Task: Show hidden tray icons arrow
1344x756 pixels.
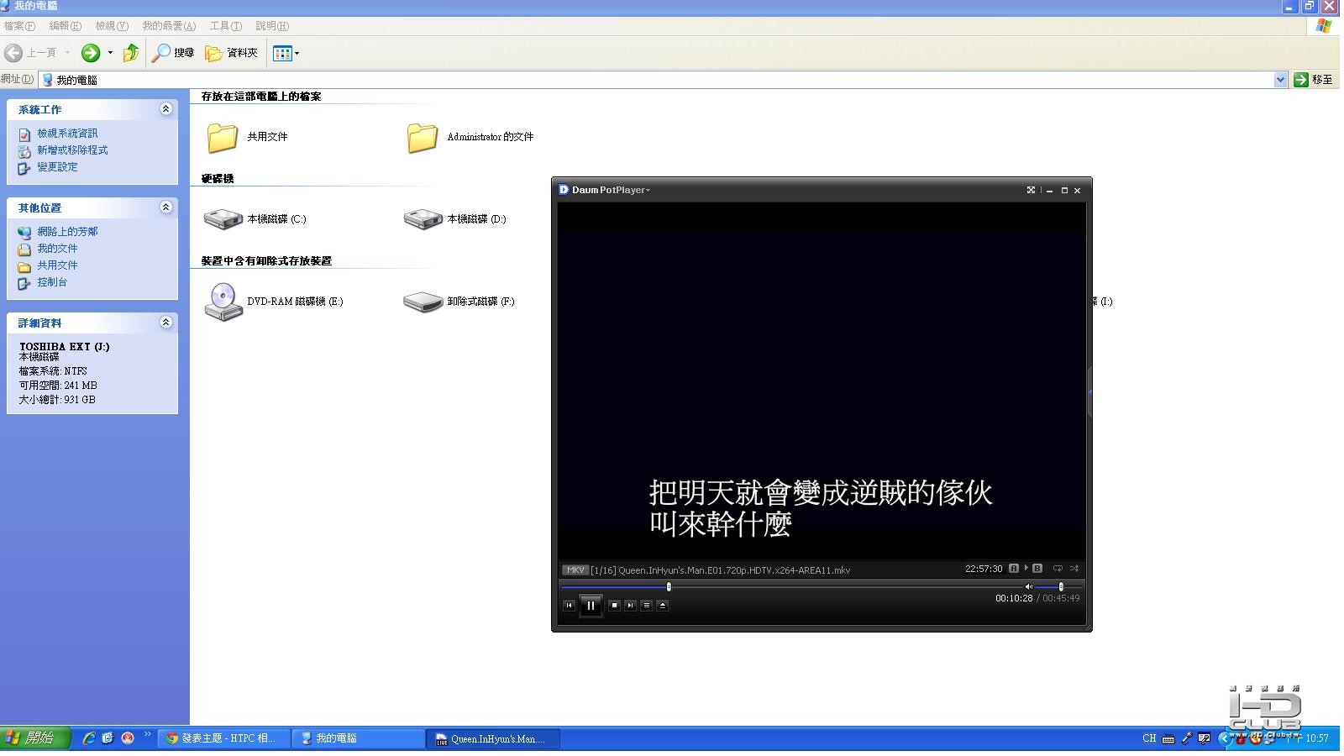Action: tap(1226, 739)
